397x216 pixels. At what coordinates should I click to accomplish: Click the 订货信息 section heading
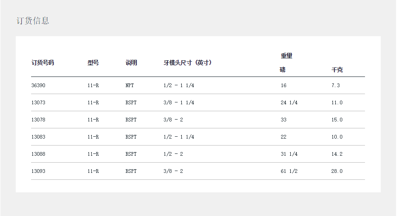click(32, 21)
